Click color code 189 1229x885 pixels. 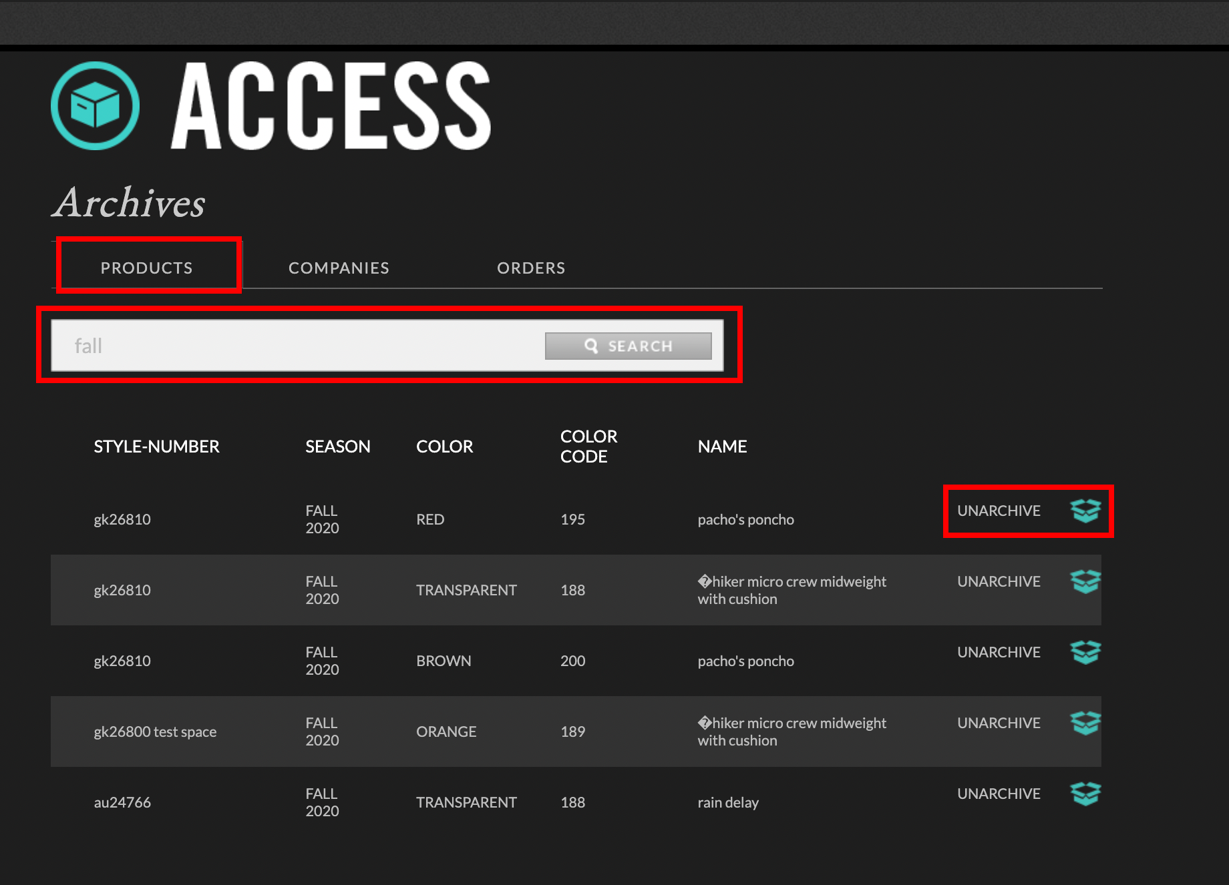[x=572, y=731]
